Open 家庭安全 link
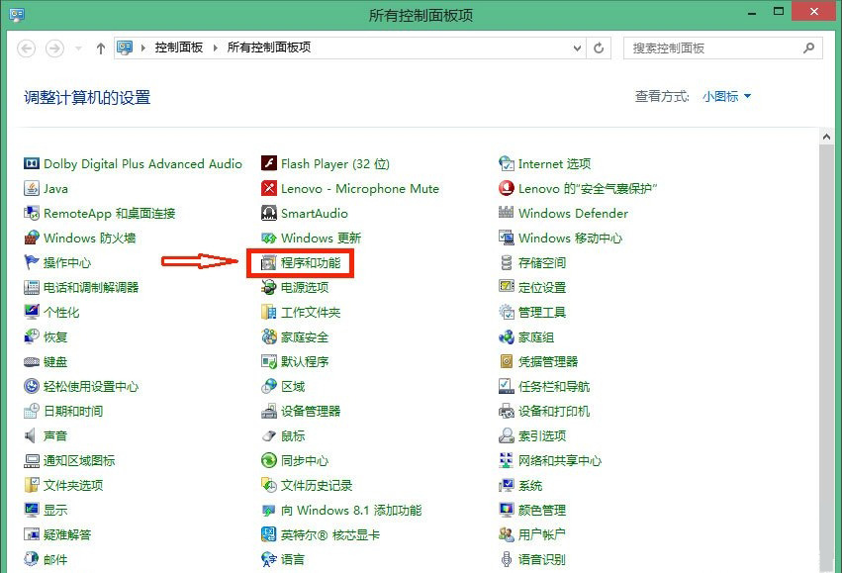Image resolution: width=842 pixels, height=573 pixels. [x=305, y=337]
